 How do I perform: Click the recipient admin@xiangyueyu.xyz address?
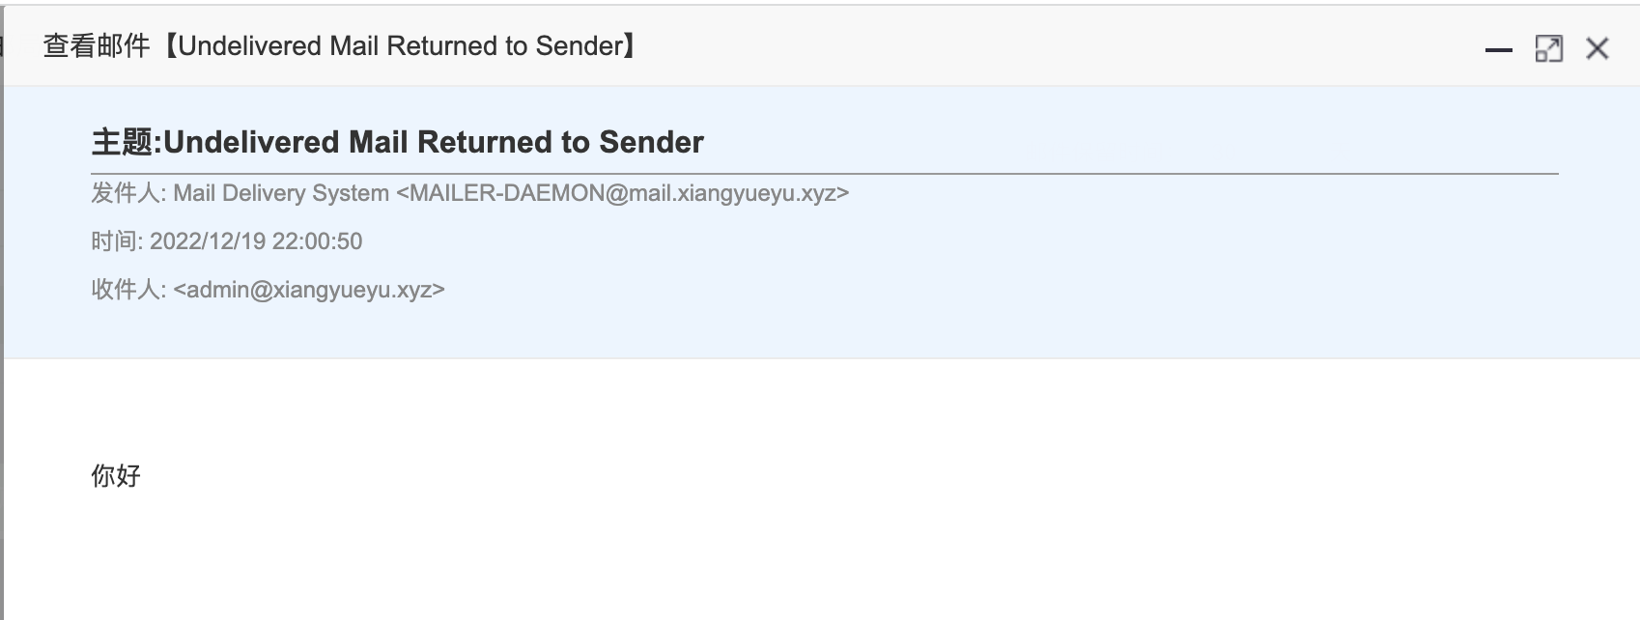click(x=309, y=290)
